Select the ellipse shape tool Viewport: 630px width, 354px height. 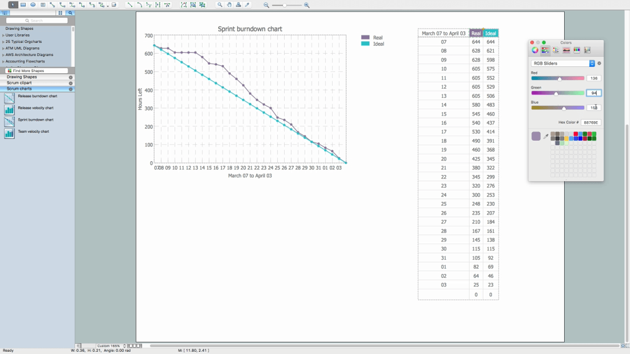[x=33, y=5]
